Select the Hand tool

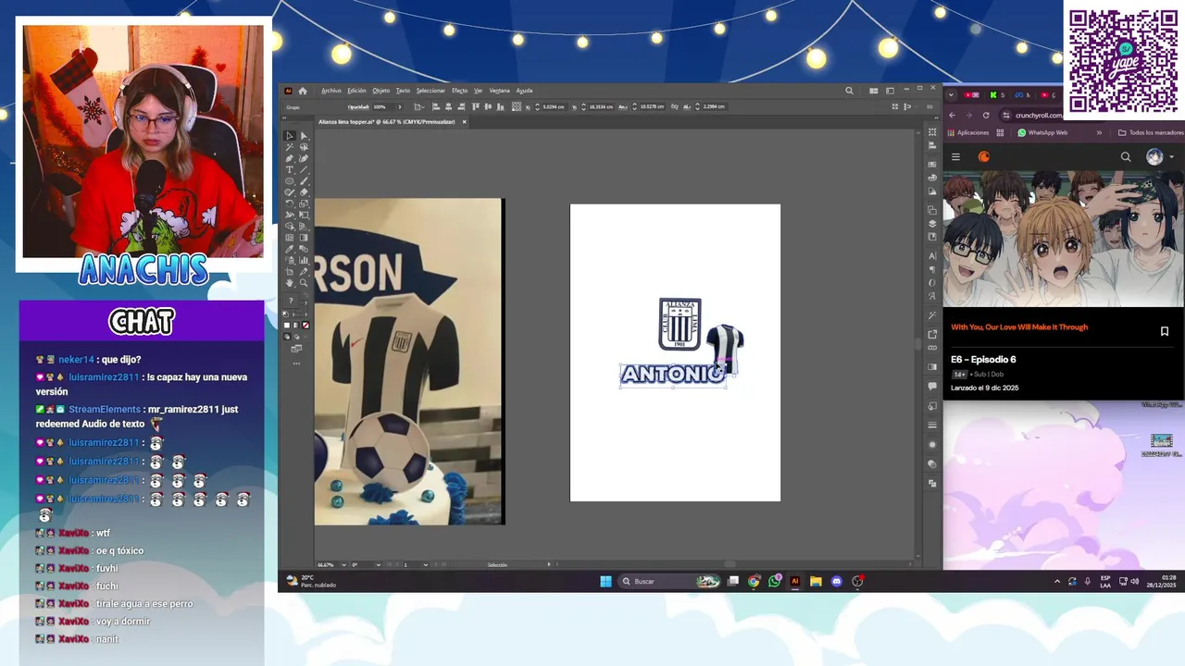coord(290,282)
